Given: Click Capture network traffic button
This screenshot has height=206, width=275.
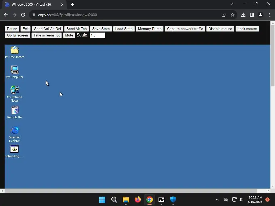Looking at the screenshot, I should pos(185,29).
